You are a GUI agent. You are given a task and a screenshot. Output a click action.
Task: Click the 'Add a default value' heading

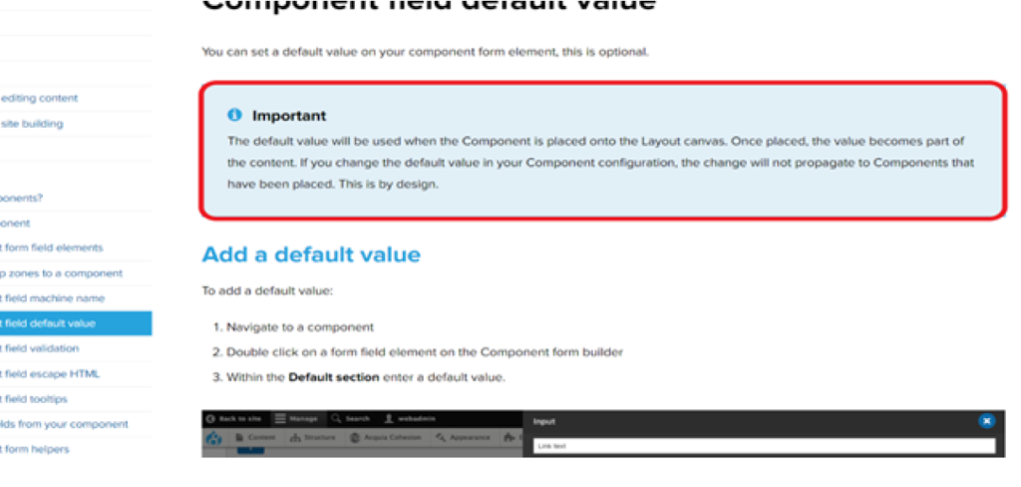point(311,254)
